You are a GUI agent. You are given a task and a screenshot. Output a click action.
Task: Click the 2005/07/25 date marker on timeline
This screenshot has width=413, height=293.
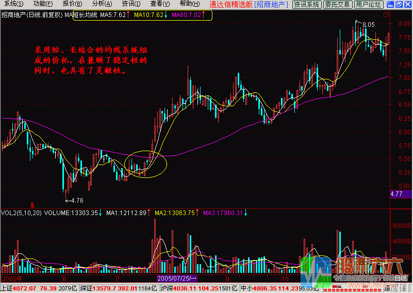pos(178,278)
